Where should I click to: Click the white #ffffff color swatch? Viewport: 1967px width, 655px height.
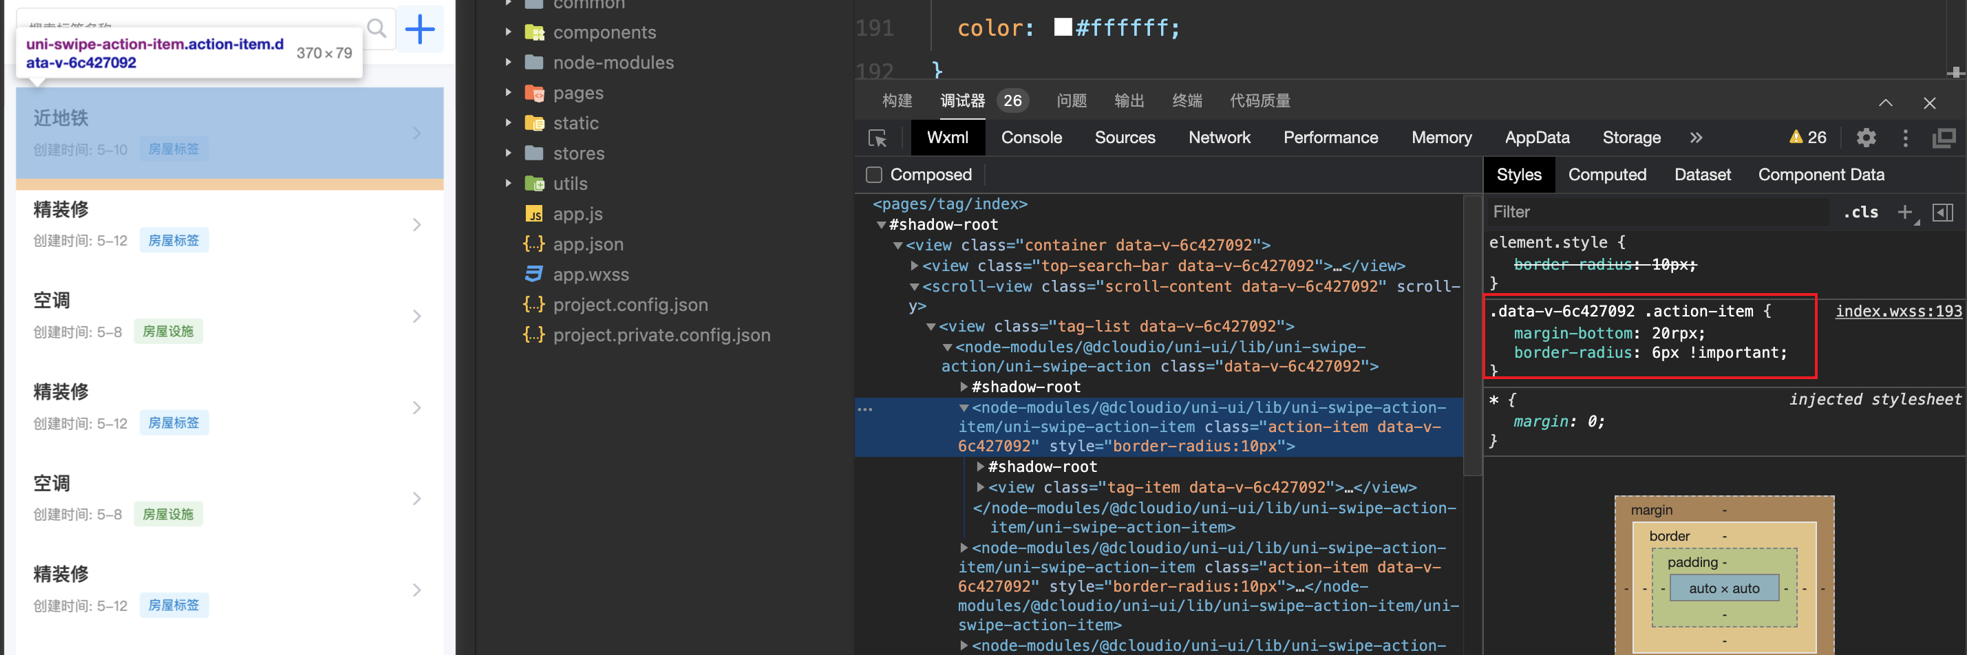pos(1062,28)
